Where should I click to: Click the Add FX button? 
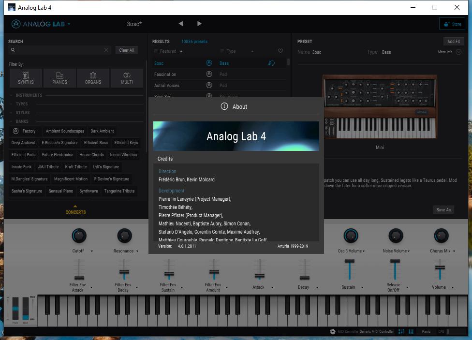coord(454,42)
